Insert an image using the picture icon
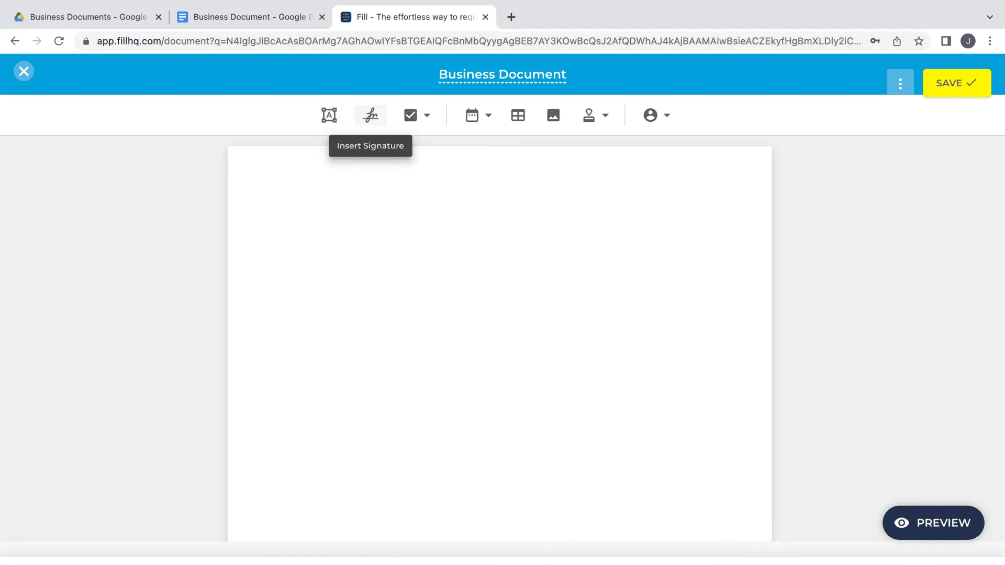This screenshot has height=565, width=1005. click(553, 115)
